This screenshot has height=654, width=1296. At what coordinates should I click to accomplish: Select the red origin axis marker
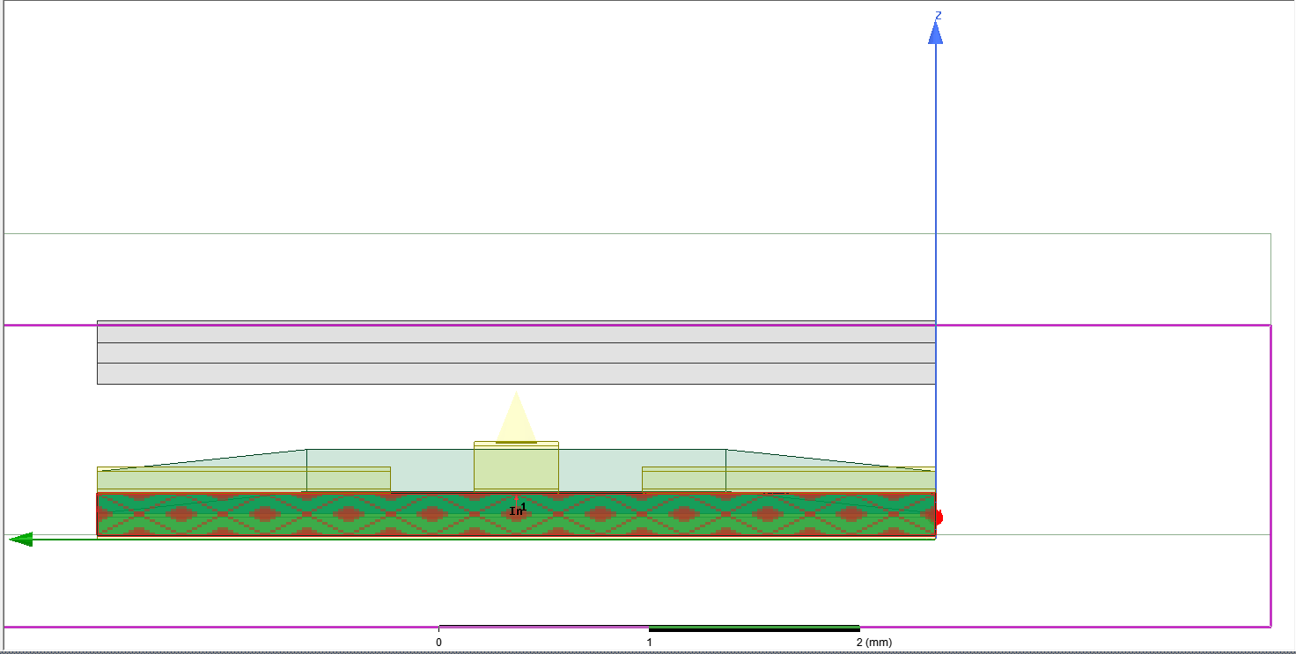pos(939,517)
